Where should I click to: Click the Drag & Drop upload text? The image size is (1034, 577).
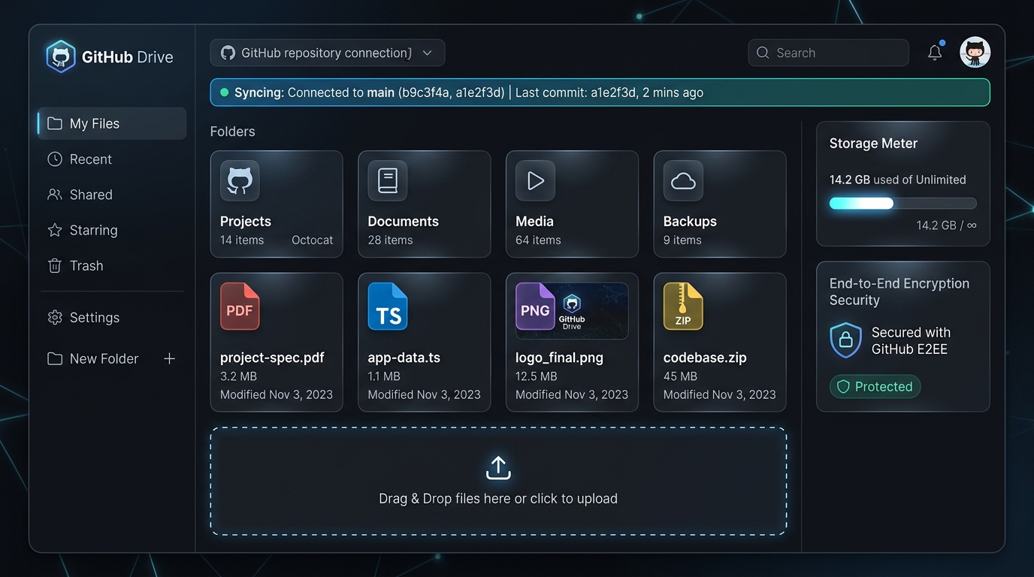tap(498, 499)
